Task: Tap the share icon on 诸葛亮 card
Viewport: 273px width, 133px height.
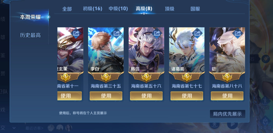Action: tap(197, 32)
